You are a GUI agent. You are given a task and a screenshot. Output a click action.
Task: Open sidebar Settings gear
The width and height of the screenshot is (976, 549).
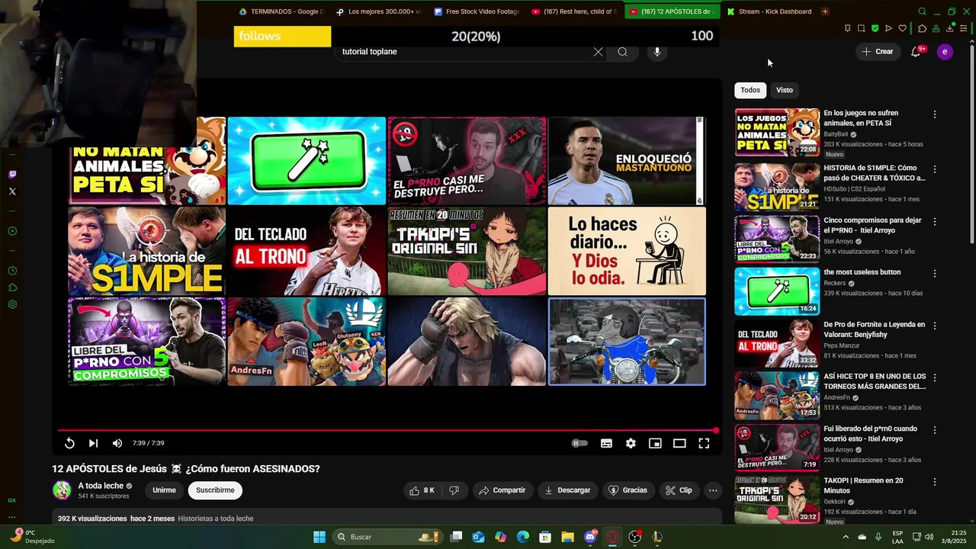pyautogui.click(x=12, y=304)
